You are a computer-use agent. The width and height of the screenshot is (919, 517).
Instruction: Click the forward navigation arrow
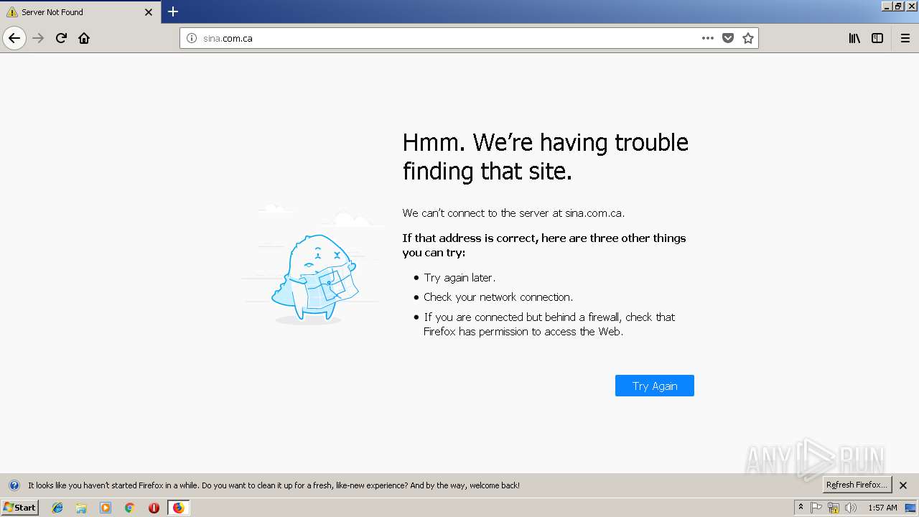coord(38,38)
